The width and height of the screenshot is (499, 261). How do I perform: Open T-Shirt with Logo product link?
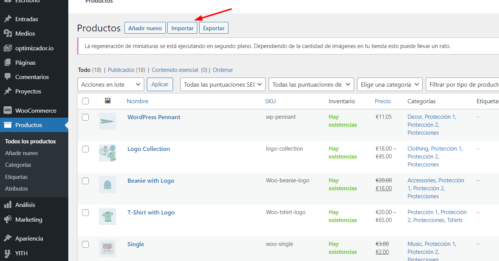(151, 212)
